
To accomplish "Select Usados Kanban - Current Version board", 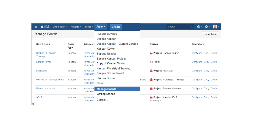I will click(x=117, y=44).
